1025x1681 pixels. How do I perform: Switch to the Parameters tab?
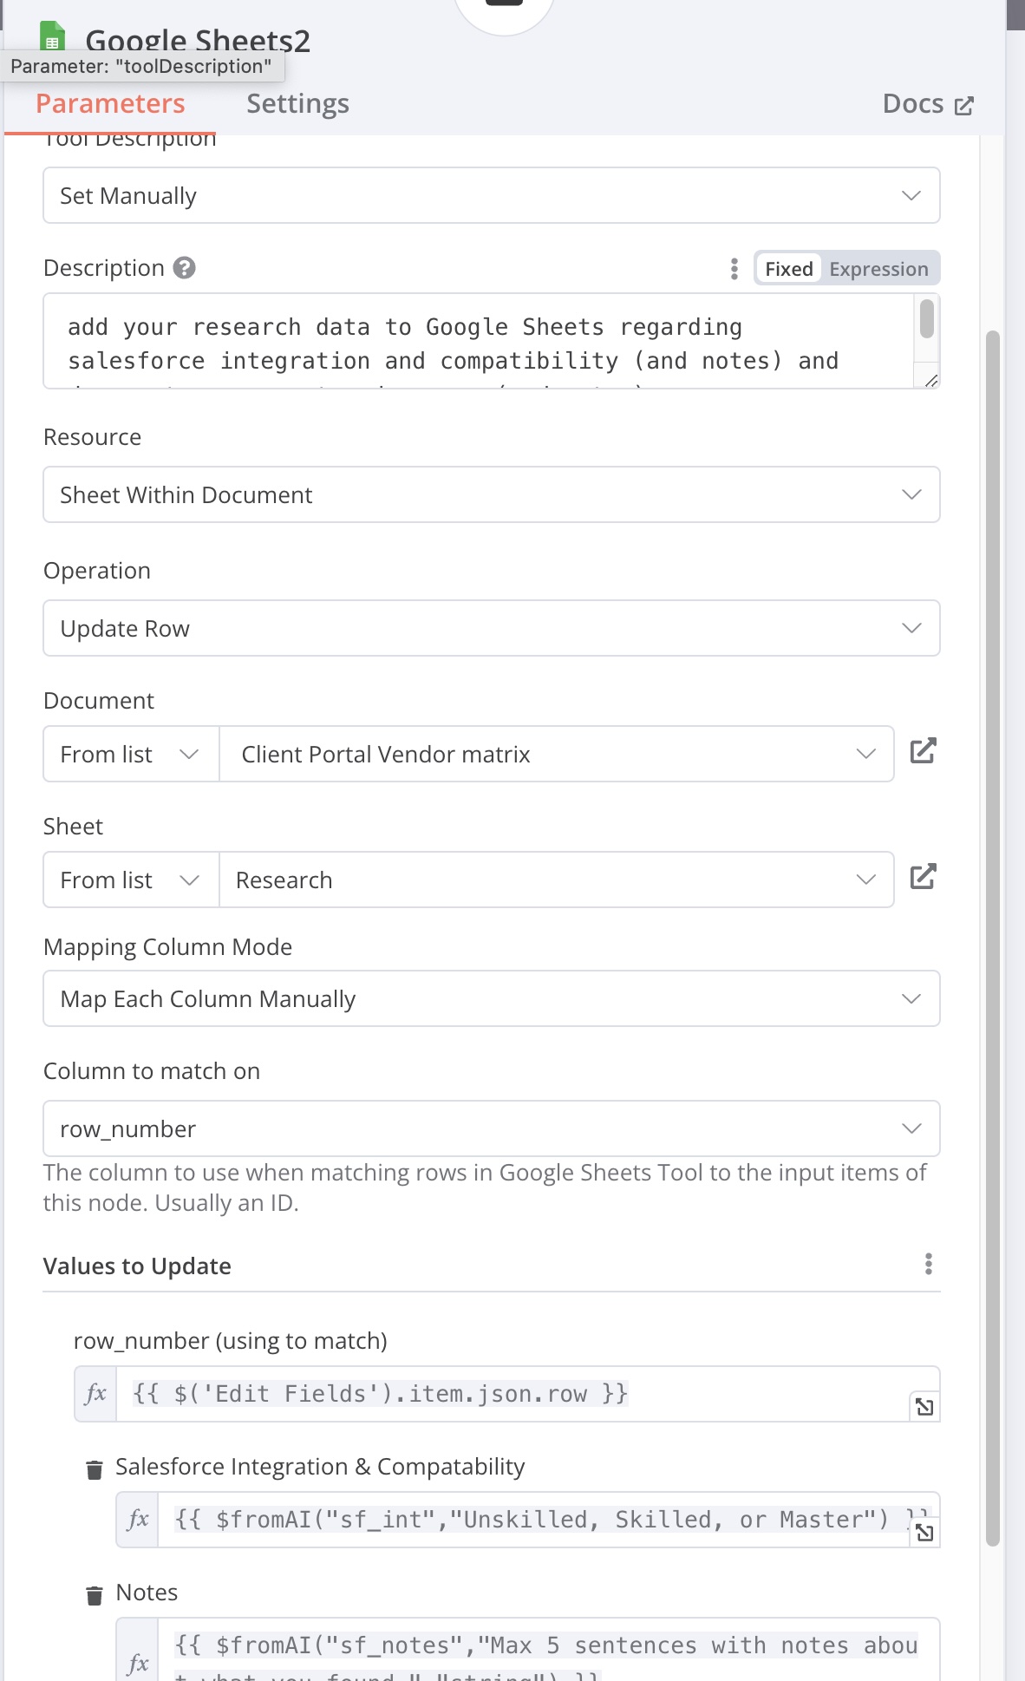click(x=110, y=103)
